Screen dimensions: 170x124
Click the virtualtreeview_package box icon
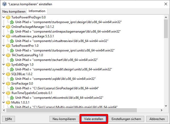(8, 36)
